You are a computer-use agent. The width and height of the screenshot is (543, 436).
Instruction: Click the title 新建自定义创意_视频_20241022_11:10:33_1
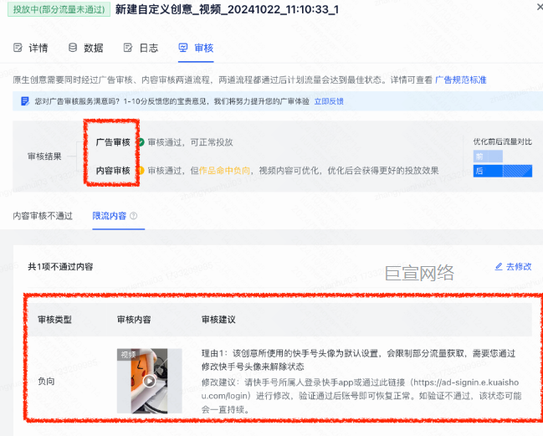227,9
